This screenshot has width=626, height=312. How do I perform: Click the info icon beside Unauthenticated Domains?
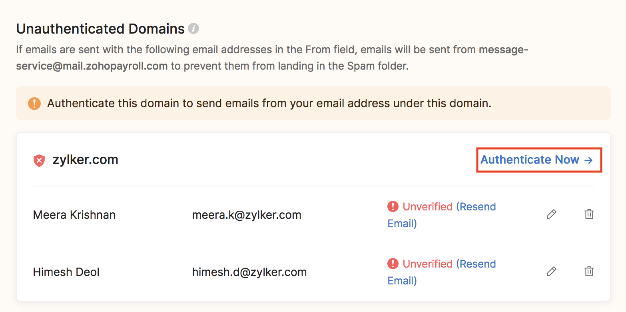(x=193, y=29)
